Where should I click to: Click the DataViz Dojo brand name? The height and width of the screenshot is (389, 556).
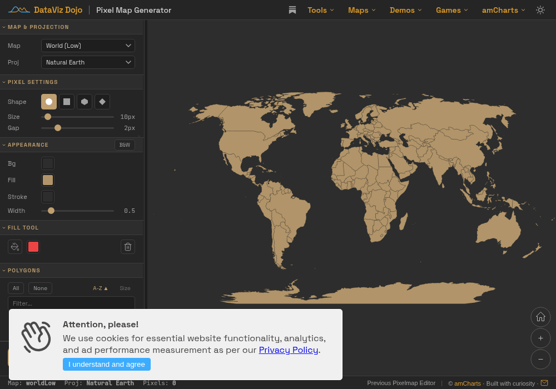click(x=58, y=10)
